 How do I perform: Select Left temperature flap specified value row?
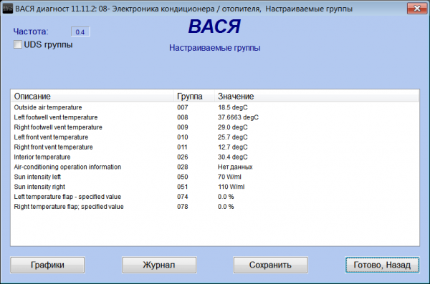(x=215, y=197)
